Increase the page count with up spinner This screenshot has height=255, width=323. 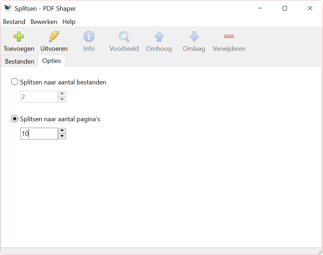pyautogui.click(x=62, y=131)
